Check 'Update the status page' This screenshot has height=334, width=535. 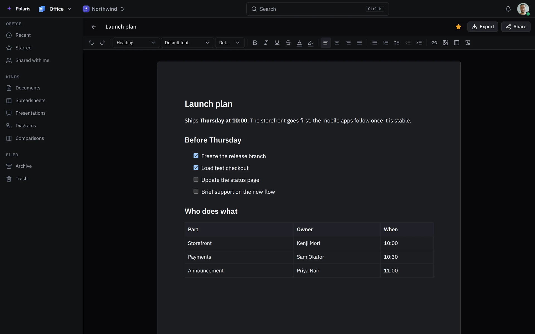pos(196,180)
